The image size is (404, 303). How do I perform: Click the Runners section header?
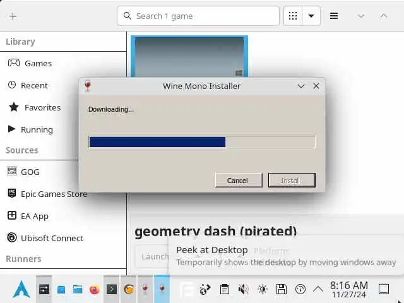point(23,259)
